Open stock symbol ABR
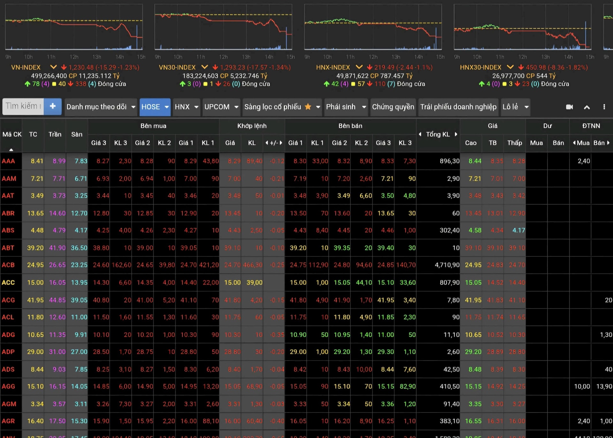Viewport: 613px width, 438px height. coord(8,213)
